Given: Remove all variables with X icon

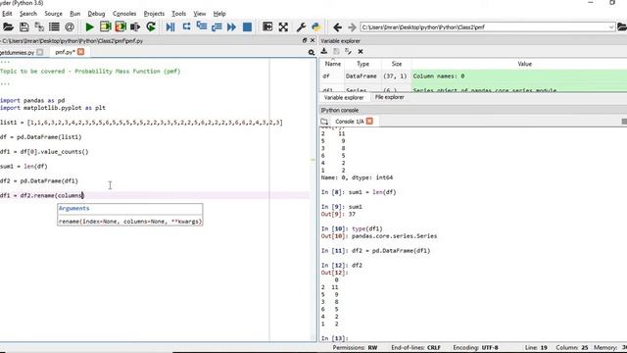Looking at the screenshot, I should 361,51.
